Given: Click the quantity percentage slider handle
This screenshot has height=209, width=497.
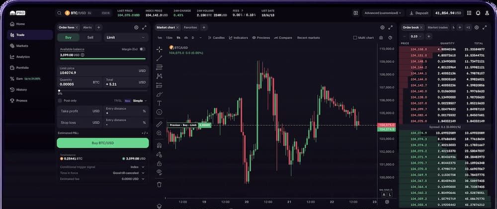Looking at the screenshot, I should (x=59, y=91).
